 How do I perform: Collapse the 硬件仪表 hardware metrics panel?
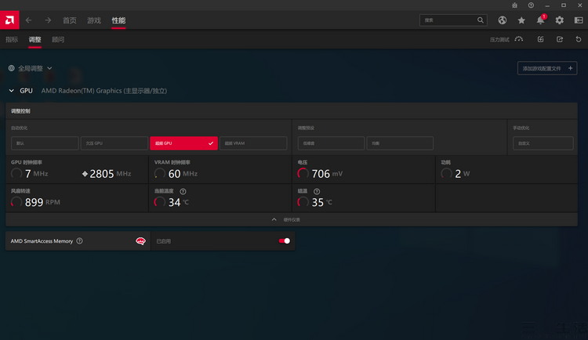point(292,219)
